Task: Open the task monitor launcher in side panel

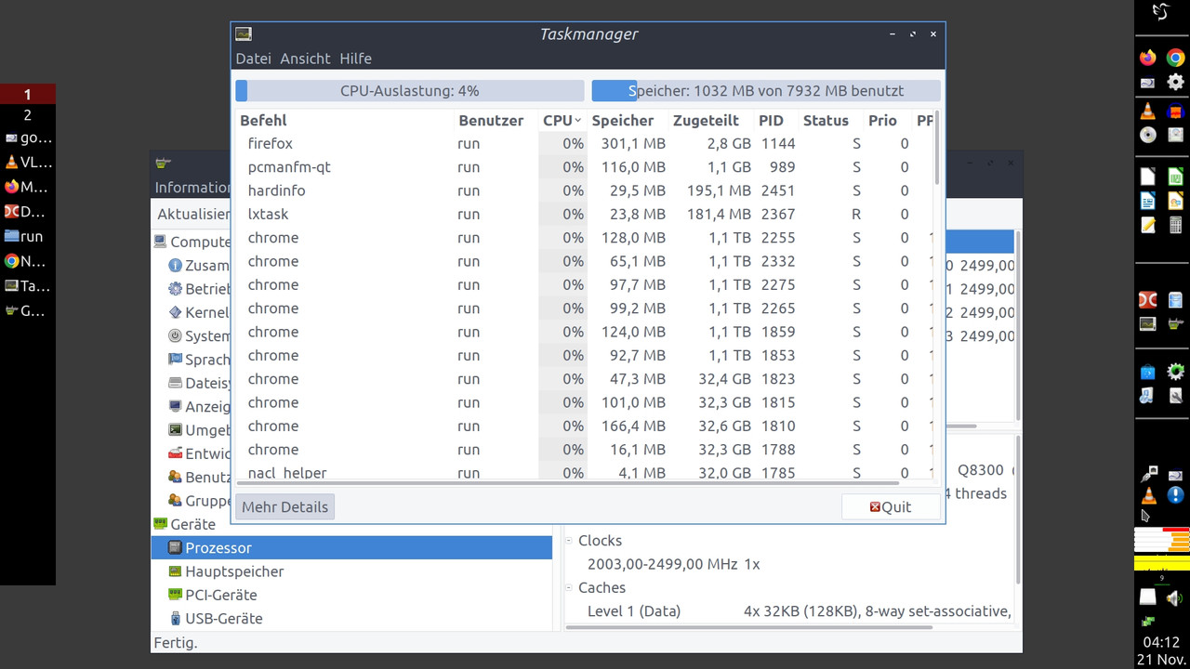Action: [x=1148, y=323]
